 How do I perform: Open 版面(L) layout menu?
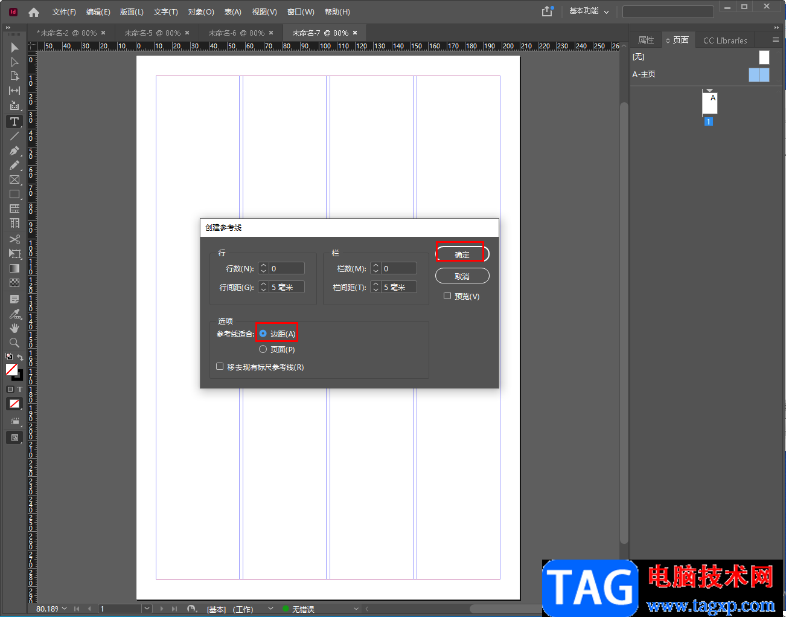click(132, 12)
